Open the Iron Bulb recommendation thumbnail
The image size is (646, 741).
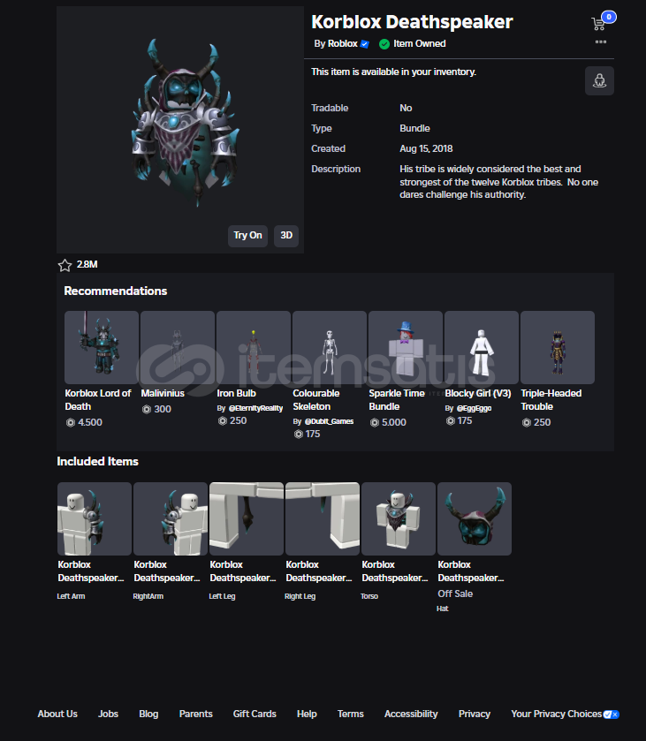254,347
